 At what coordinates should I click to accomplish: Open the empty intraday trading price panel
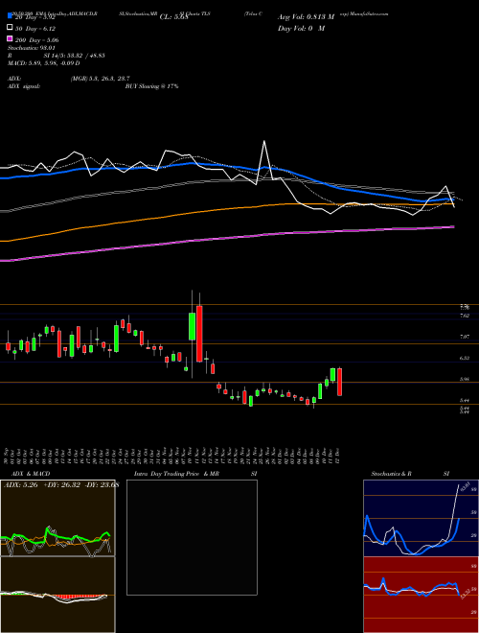pyautogui.click(x=192, y=537)
